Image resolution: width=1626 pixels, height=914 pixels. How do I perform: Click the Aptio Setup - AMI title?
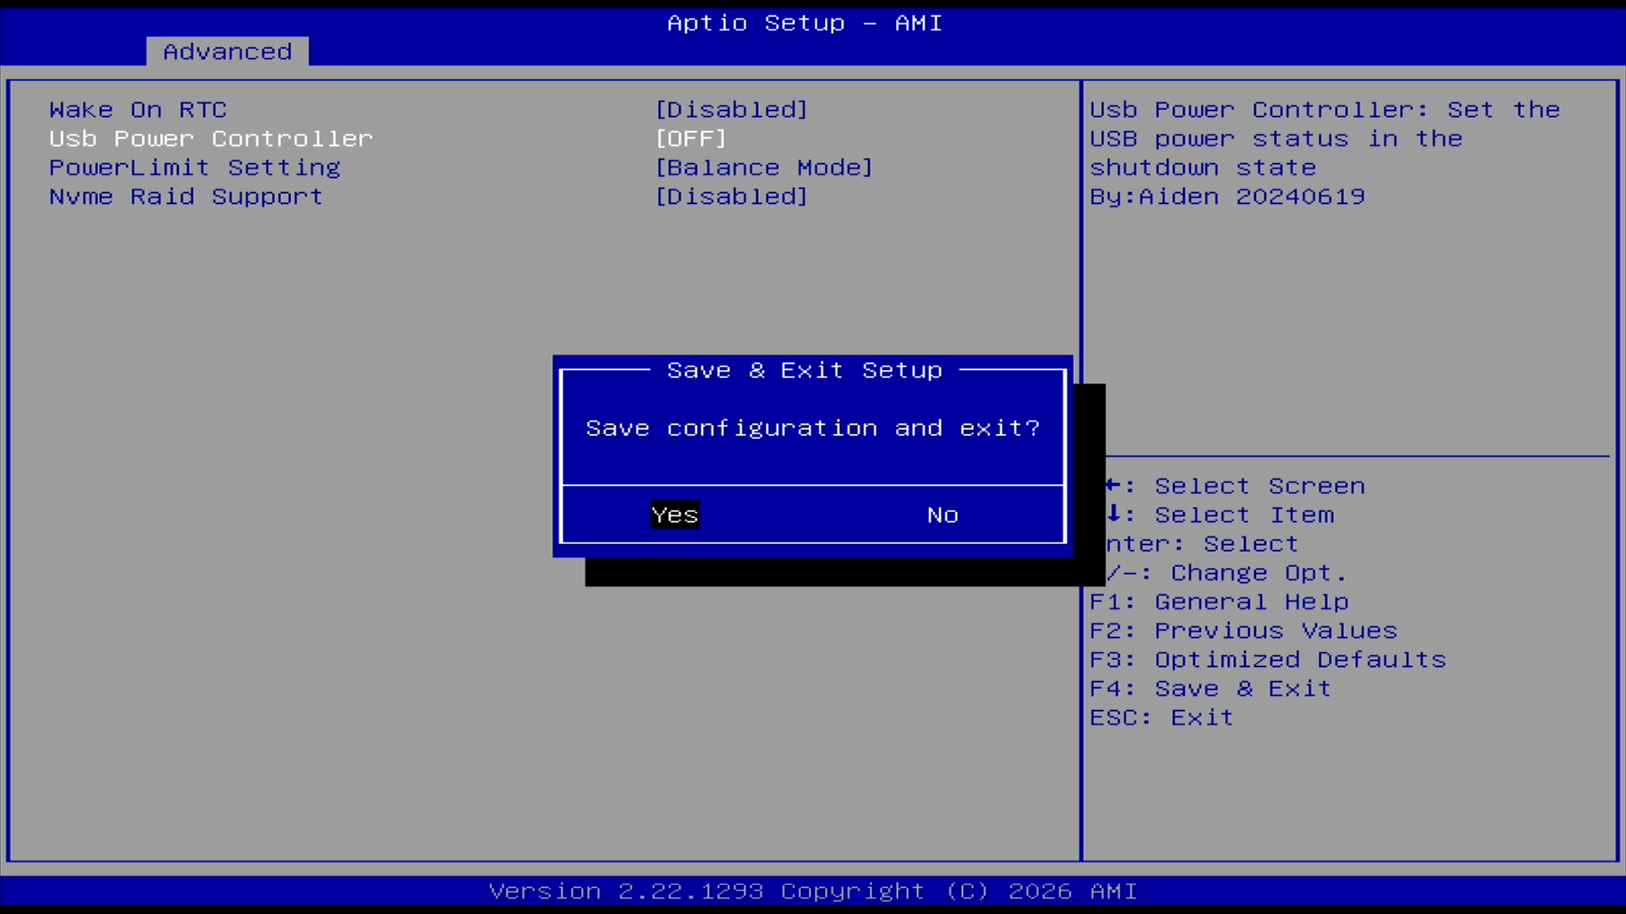click(805, 23)
